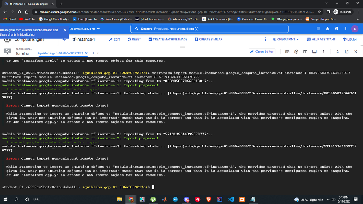Open Brave browser from taskbar
363x204 pixels.
[x=209, y=199]
